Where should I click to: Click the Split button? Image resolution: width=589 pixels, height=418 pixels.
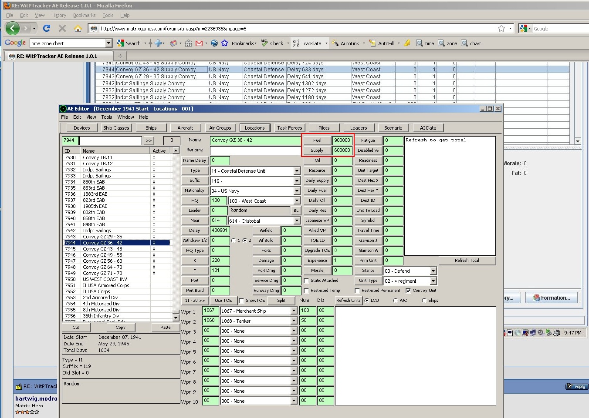(281, 301)
